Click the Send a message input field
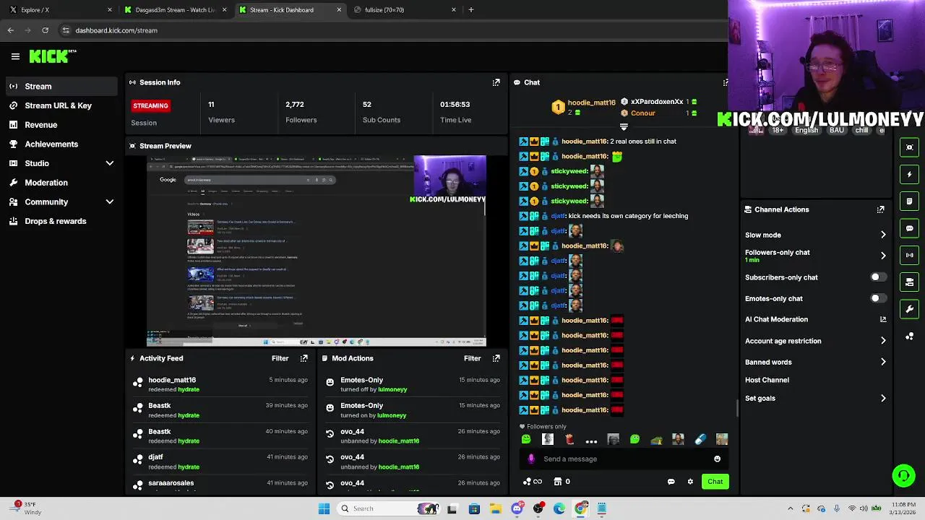Viewport: 925px width, 520px height. click(x=625, y=459)
